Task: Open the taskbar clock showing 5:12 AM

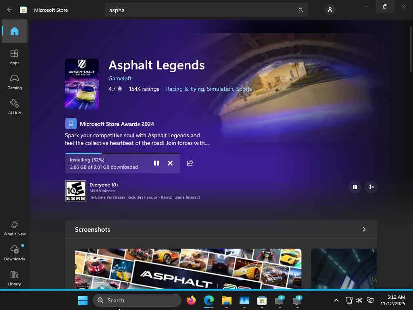Action: (x=393, y=300)
